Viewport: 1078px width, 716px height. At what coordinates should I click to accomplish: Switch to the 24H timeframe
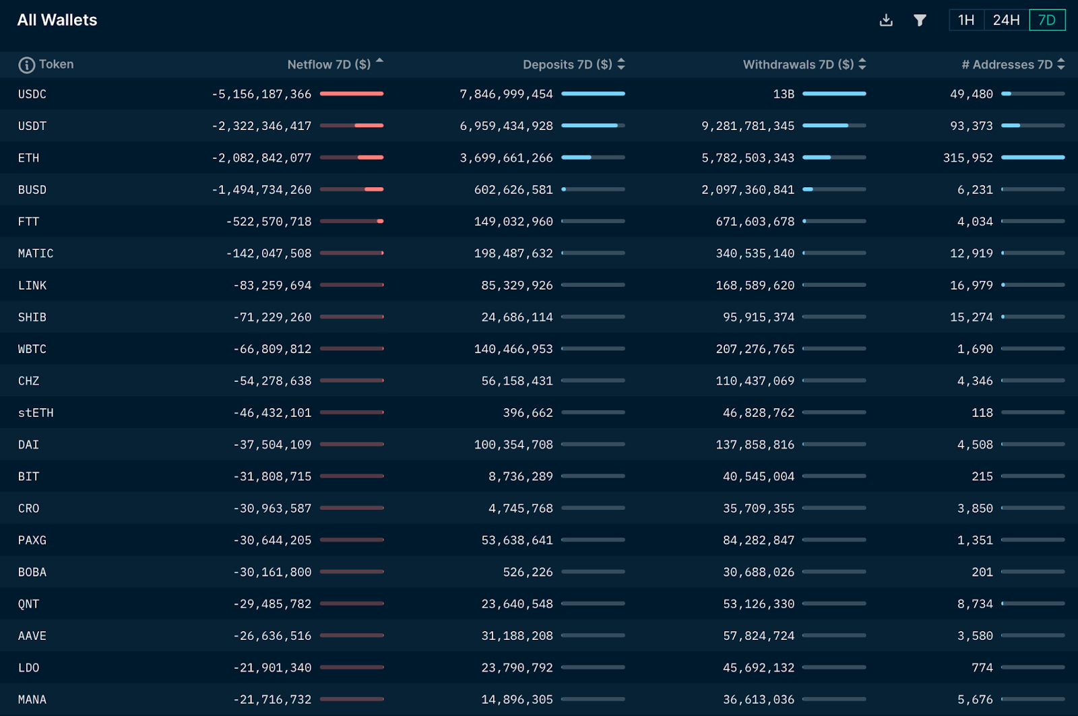[1006, 20]
